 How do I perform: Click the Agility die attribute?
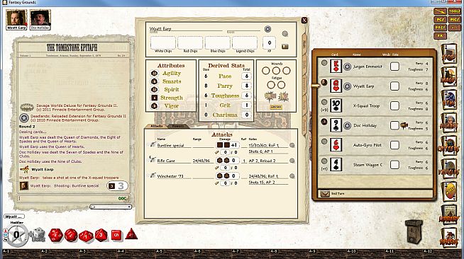154,73
